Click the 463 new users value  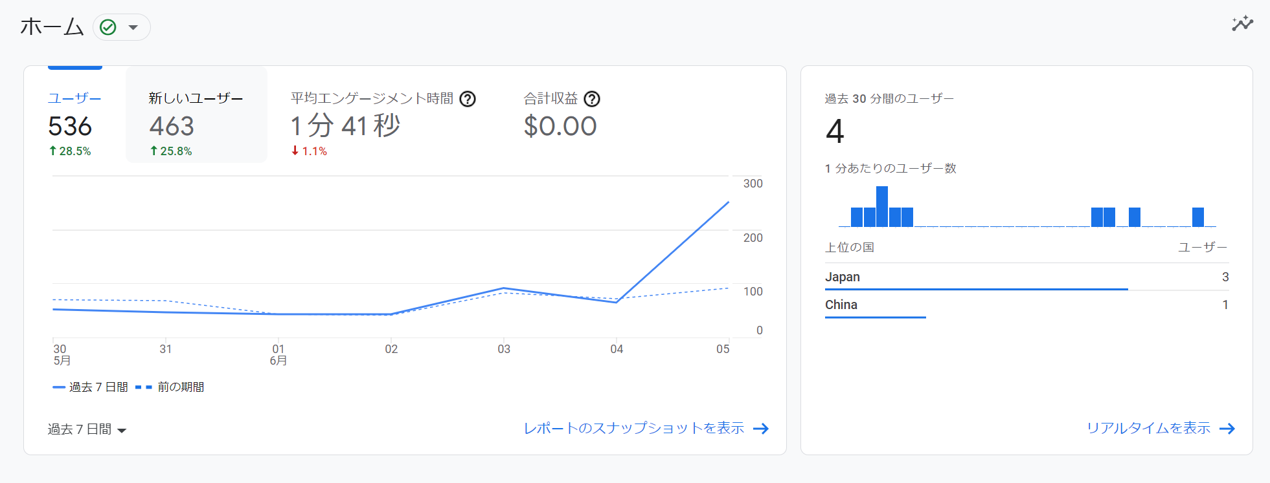click(172, 126)
